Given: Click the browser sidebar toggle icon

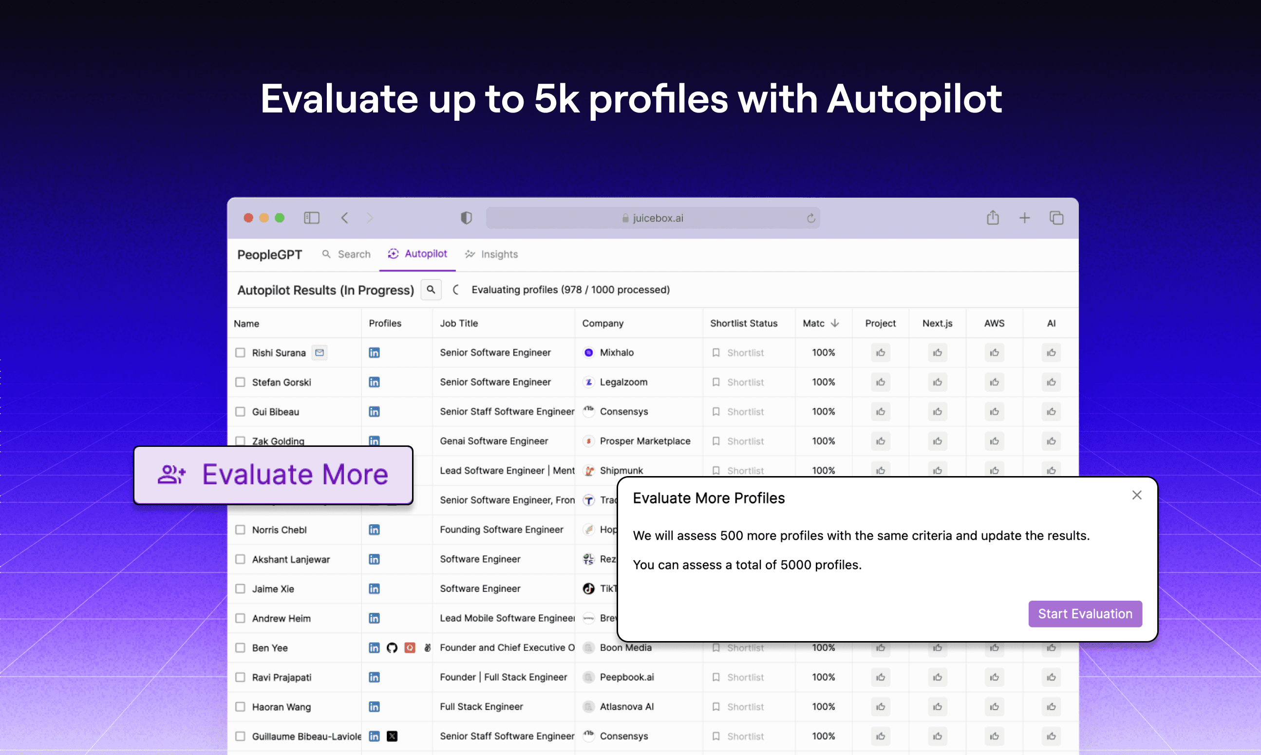Looking at the screenshot, I should [x=312, y=218].
